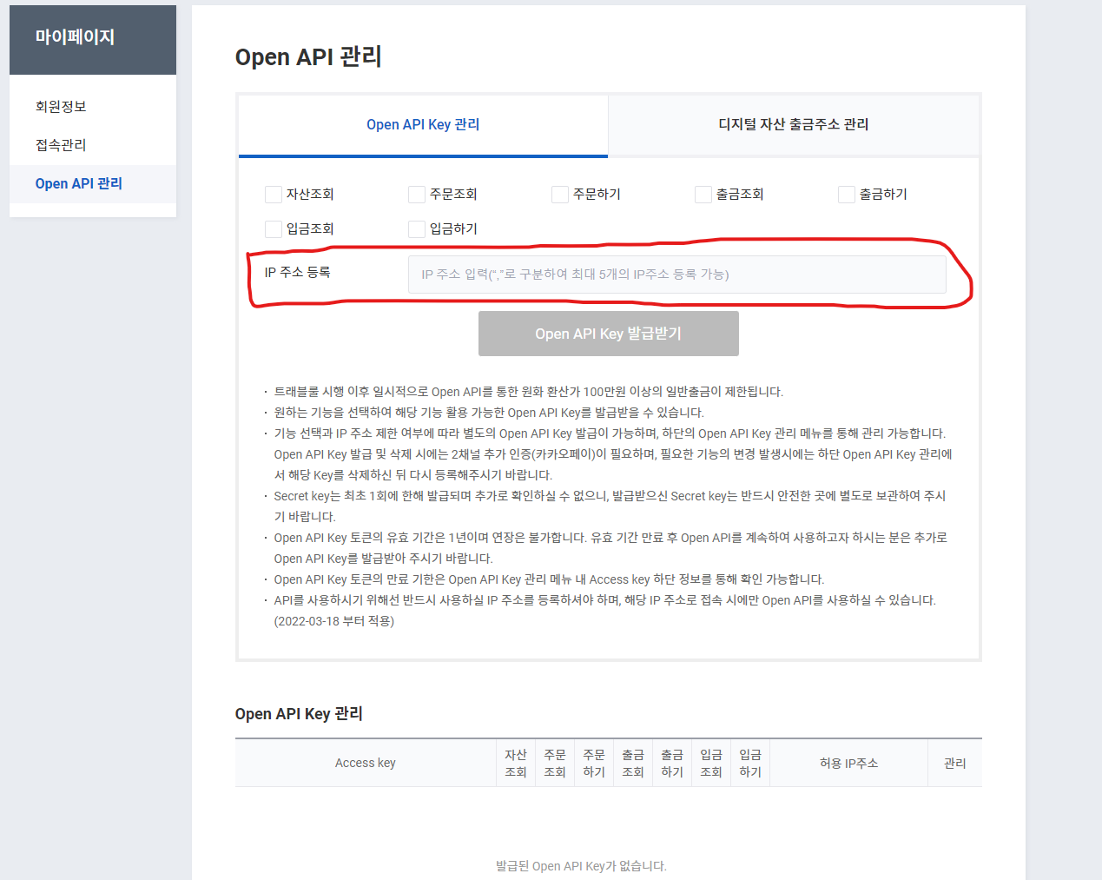Tick the 주문하기 checkbox
Viewport: 1102px width, 880px height.
pos(560,195)
